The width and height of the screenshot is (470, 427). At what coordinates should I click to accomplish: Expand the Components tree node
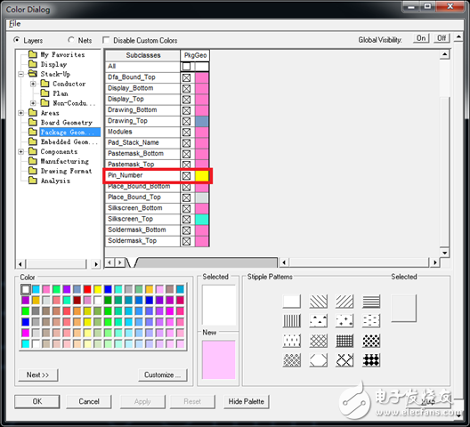tap(21, 151)
